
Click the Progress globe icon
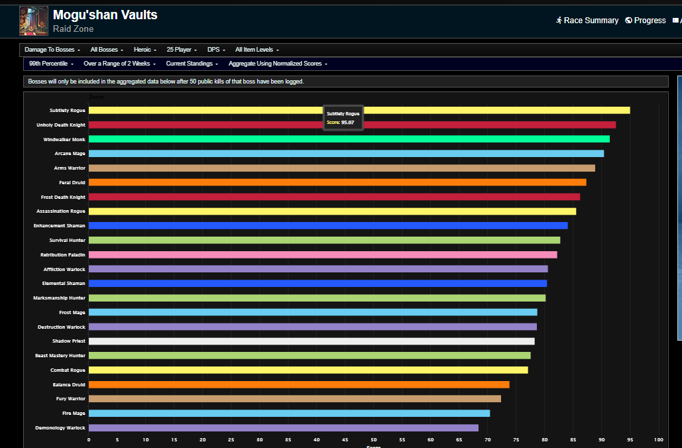[x=628, y=21]
